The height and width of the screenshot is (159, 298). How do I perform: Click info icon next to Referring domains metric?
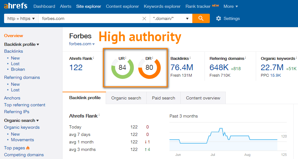click(245, 58)
